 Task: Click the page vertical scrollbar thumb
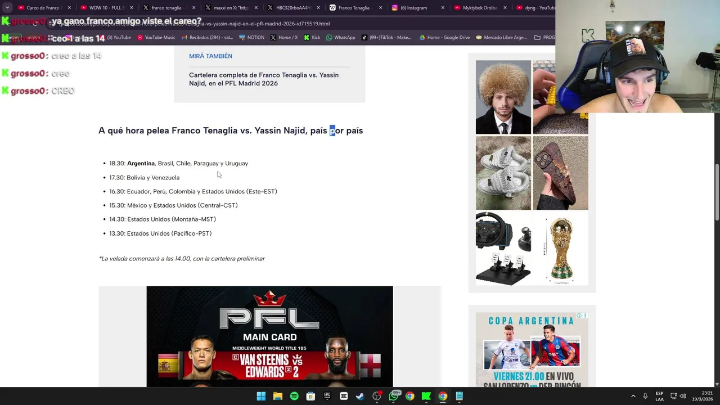click(x=717, y=192)
